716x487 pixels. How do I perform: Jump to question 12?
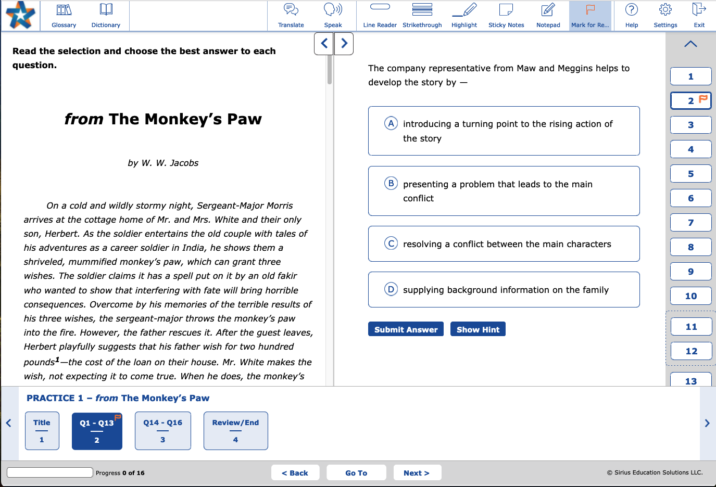(690, 351)
